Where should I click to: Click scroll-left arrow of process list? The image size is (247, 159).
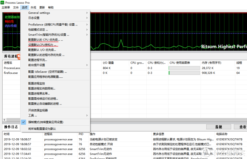4,120
